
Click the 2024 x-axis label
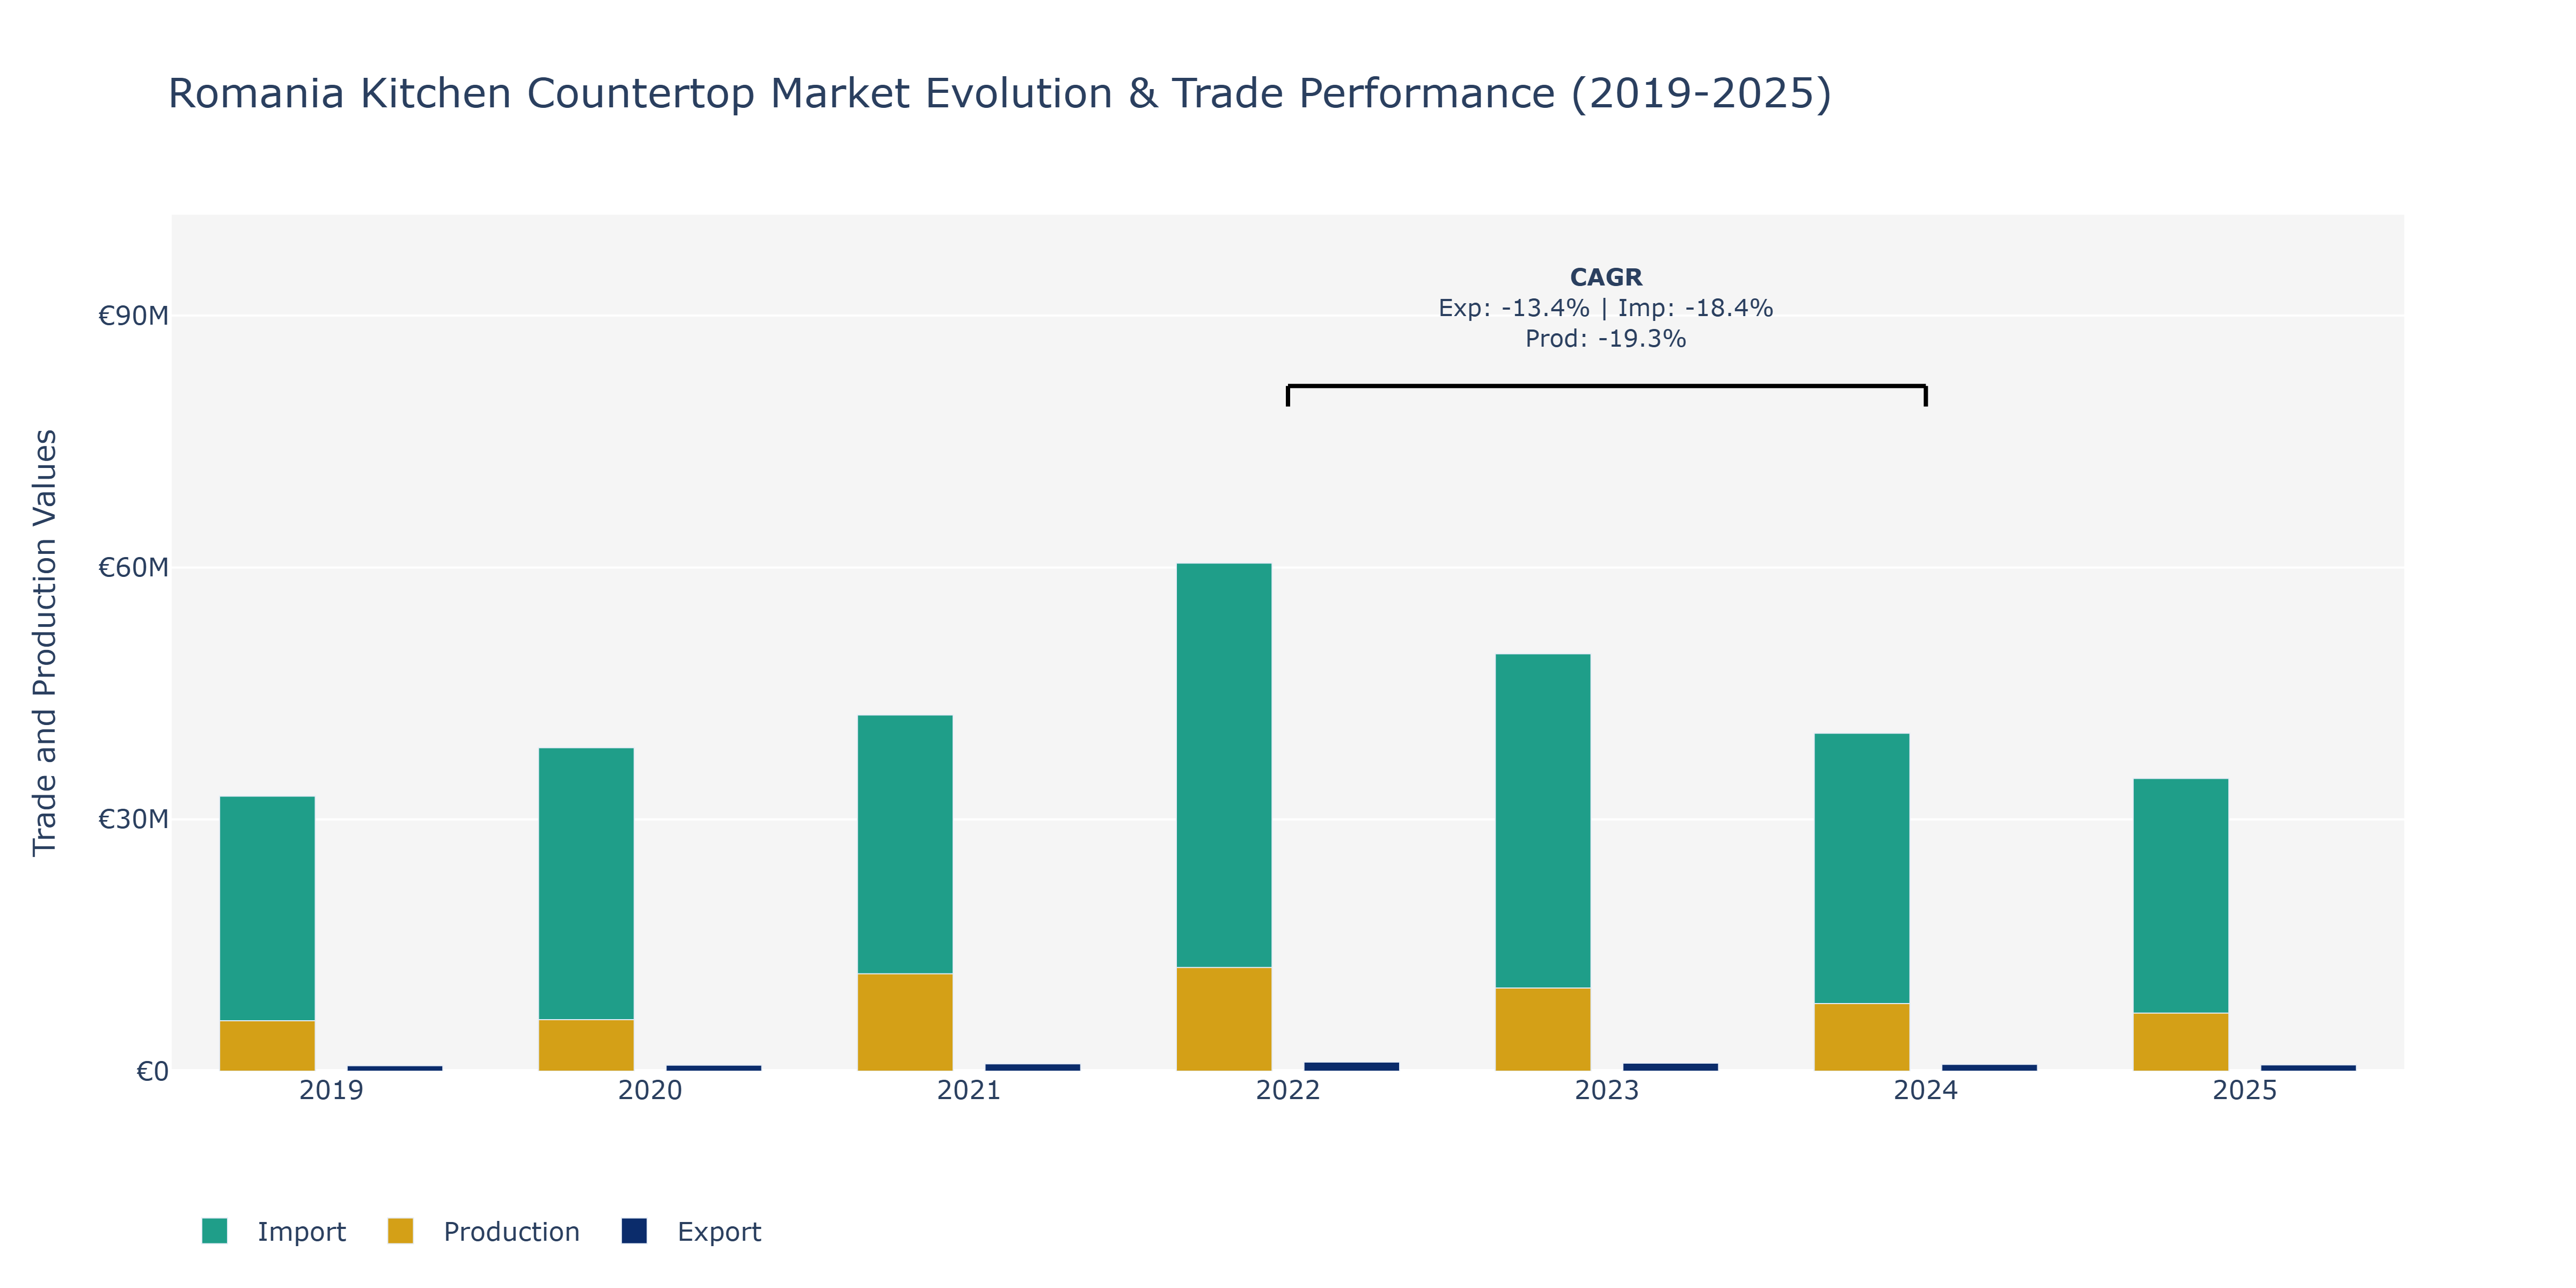(1926, 1090)
